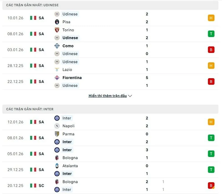
Task: Click the Inter Milan club crest
Action: pos(57,118)
